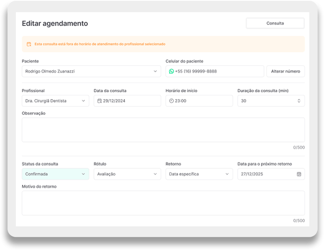Click the calendar warning icon in orange banner
This screenshot has width=324, height=250.
click(29, 44)
